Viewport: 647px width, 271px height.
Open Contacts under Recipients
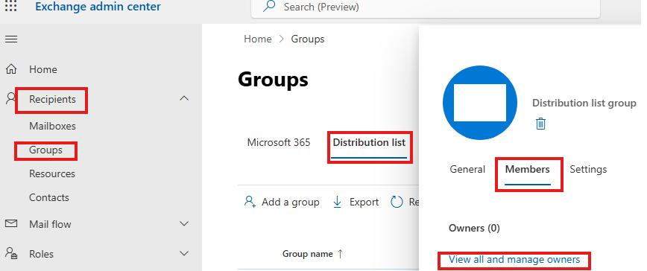(49, 198)
